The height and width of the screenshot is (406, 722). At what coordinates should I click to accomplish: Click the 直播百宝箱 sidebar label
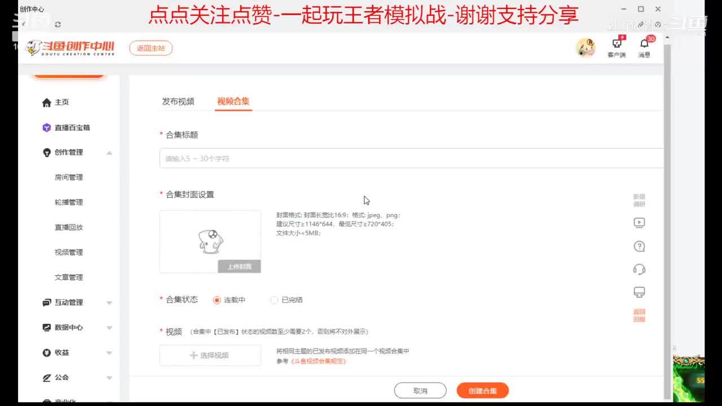pos(72,127)
